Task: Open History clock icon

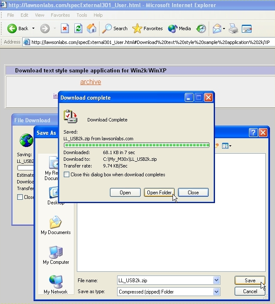Action: point(201,29)
